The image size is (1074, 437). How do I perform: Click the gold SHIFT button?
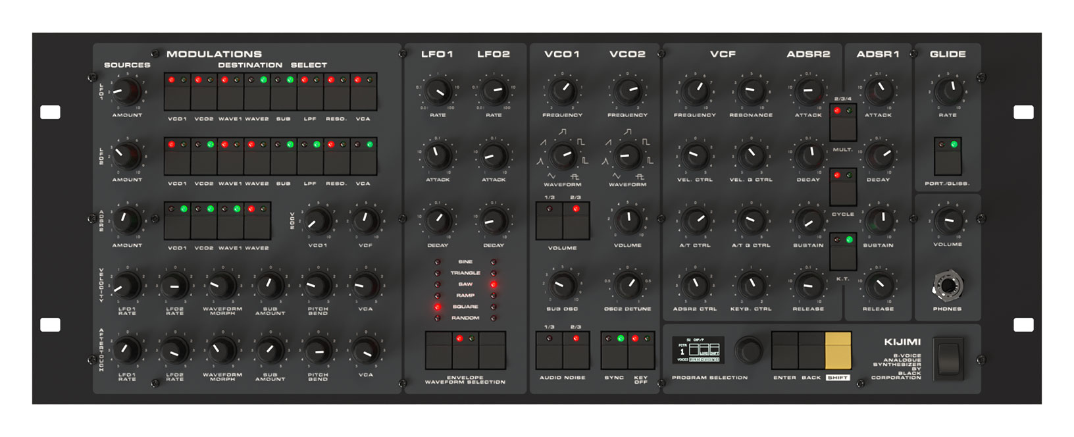838,350
